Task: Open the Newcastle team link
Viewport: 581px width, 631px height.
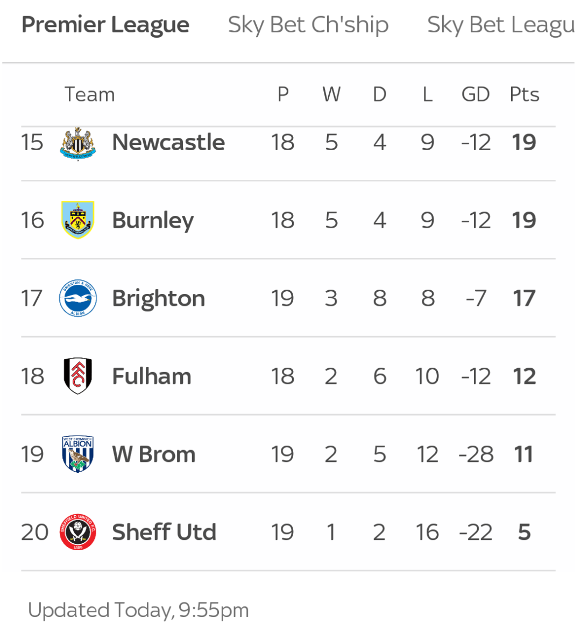Action: (x=168, y=142)
